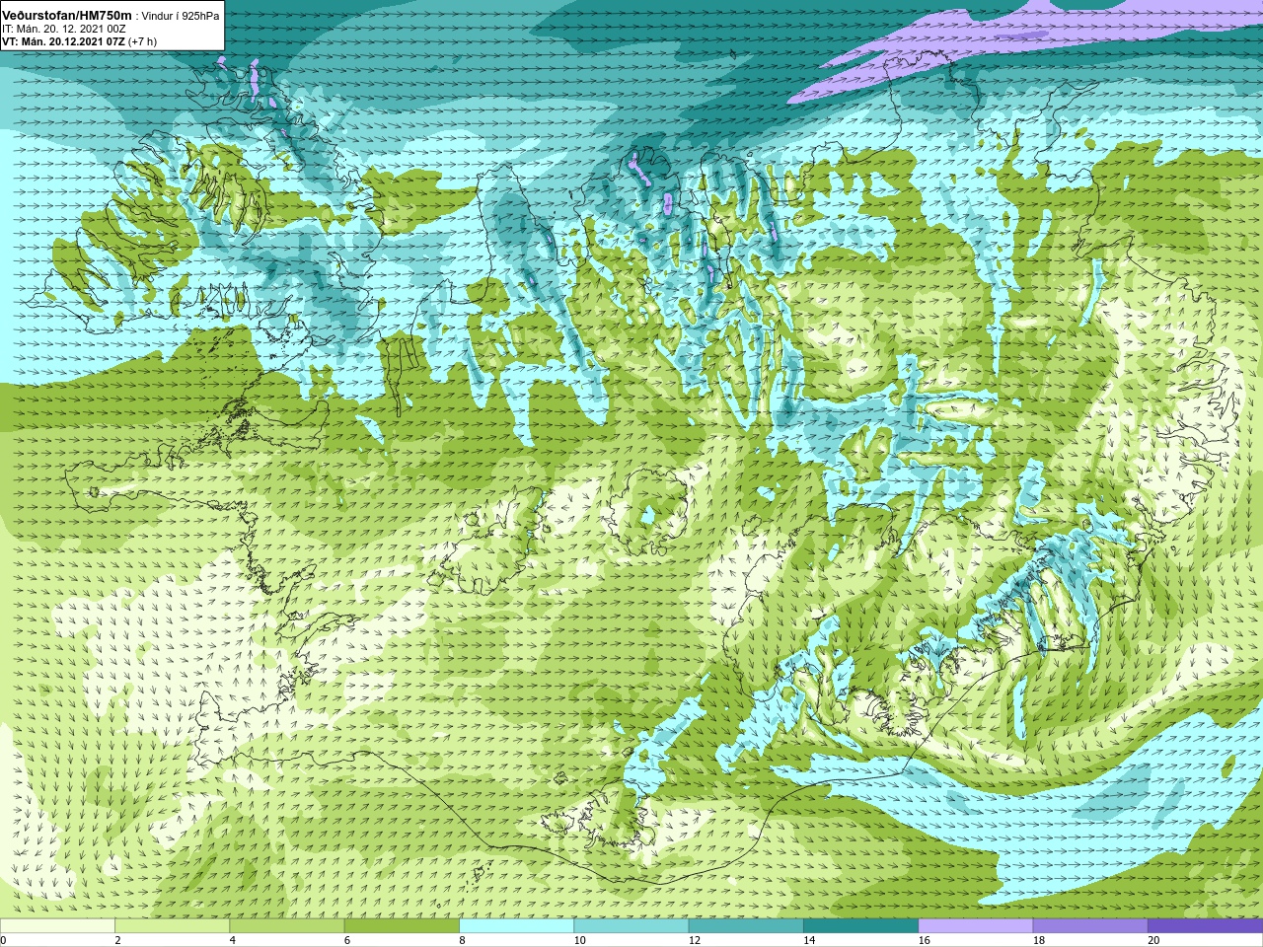Select the 12–14 teal legend swatch
This screenshot has height=947, width=1263.
pos(746,926)
